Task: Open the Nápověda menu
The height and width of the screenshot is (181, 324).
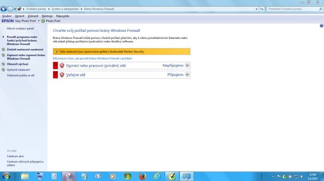Action: pyautogui.click(x=63, y=16)
